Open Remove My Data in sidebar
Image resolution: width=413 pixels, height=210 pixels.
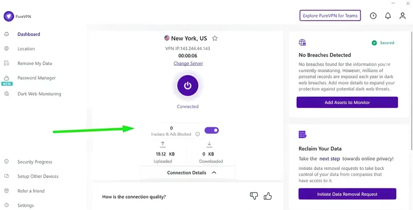pyautogui.click(x=35, y=63)
